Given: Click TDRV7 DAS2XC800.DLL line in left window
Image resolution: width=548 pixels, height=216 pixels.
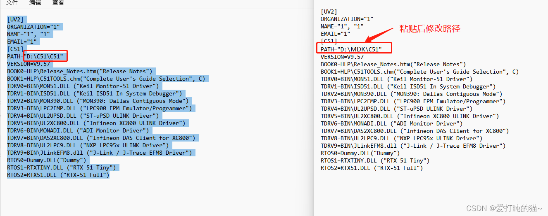Looking at the screenshot, I should click(x=101, y=138).
